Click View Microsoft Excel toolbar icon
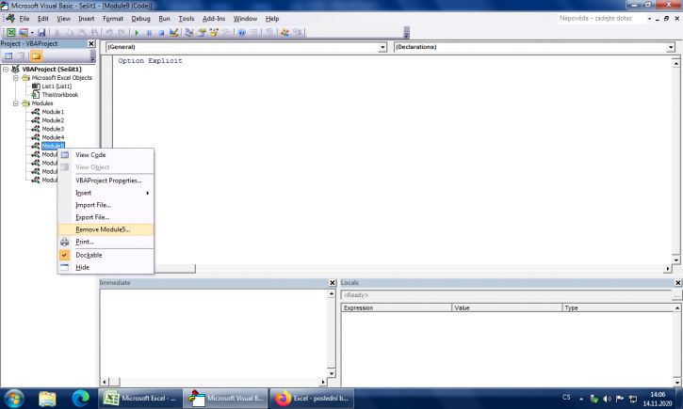 pos(11,32)
